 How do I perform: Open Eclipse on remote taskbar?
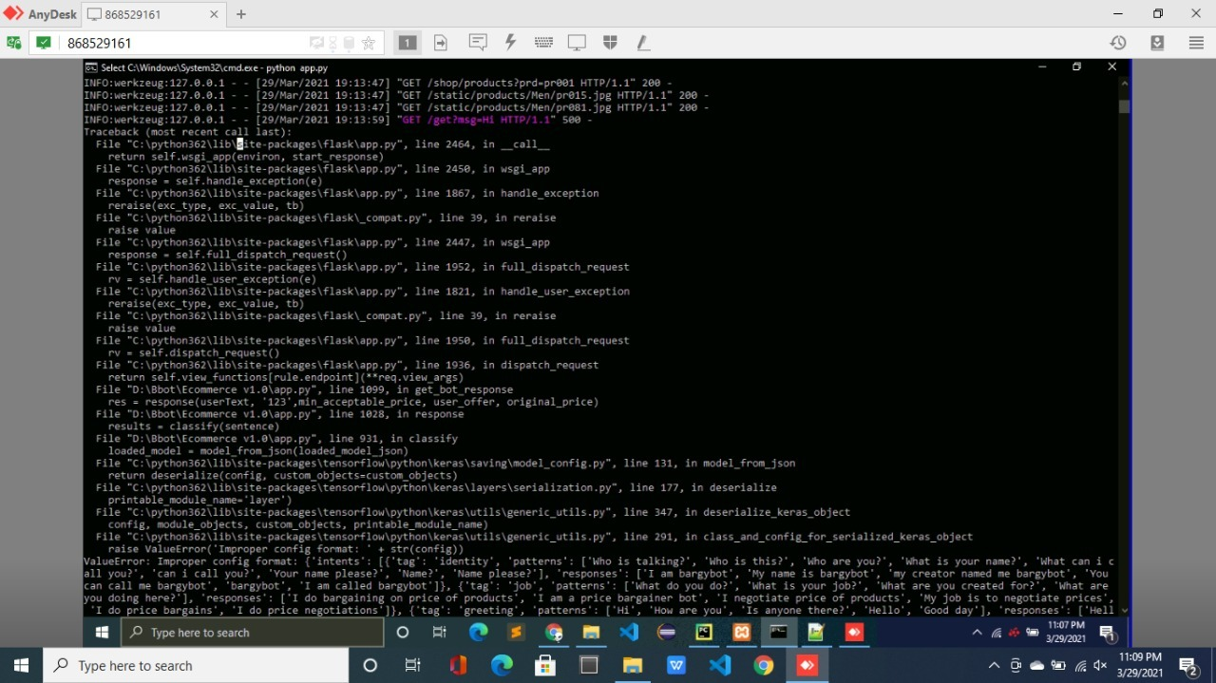click(x=666, y=633)
